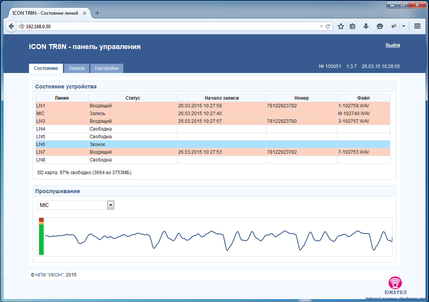Screen dimensions: 429x302
Task: Click start time 26.03.2015 10:27:40
Action: (200, 113)
